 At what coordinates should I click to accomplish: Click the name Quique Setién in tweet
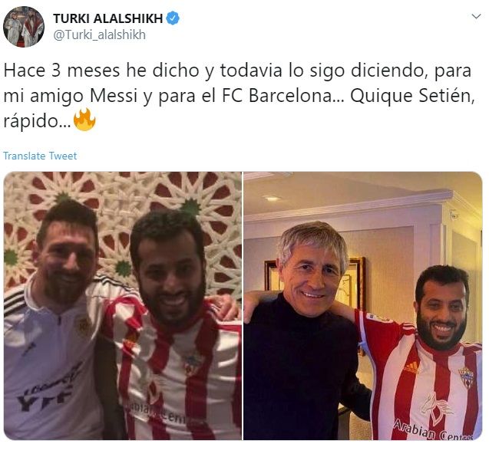(412, 96)
